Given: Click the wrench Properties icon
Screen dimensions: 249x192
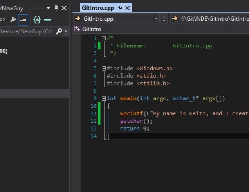Looking at the screenshot, I should (x=13, y=19).
